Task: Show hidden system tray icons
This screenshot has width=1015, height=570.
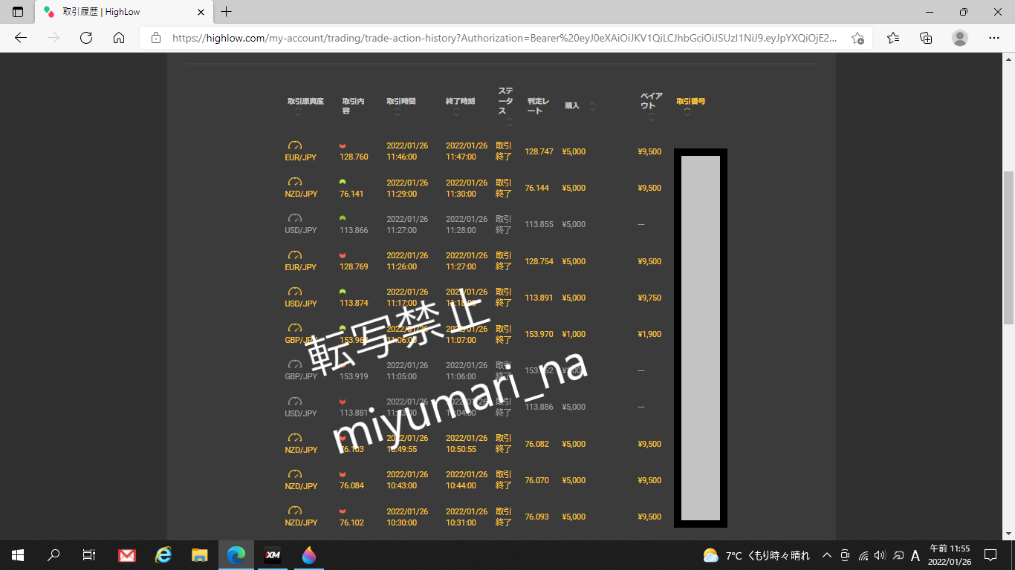Action: click(826, 555)
